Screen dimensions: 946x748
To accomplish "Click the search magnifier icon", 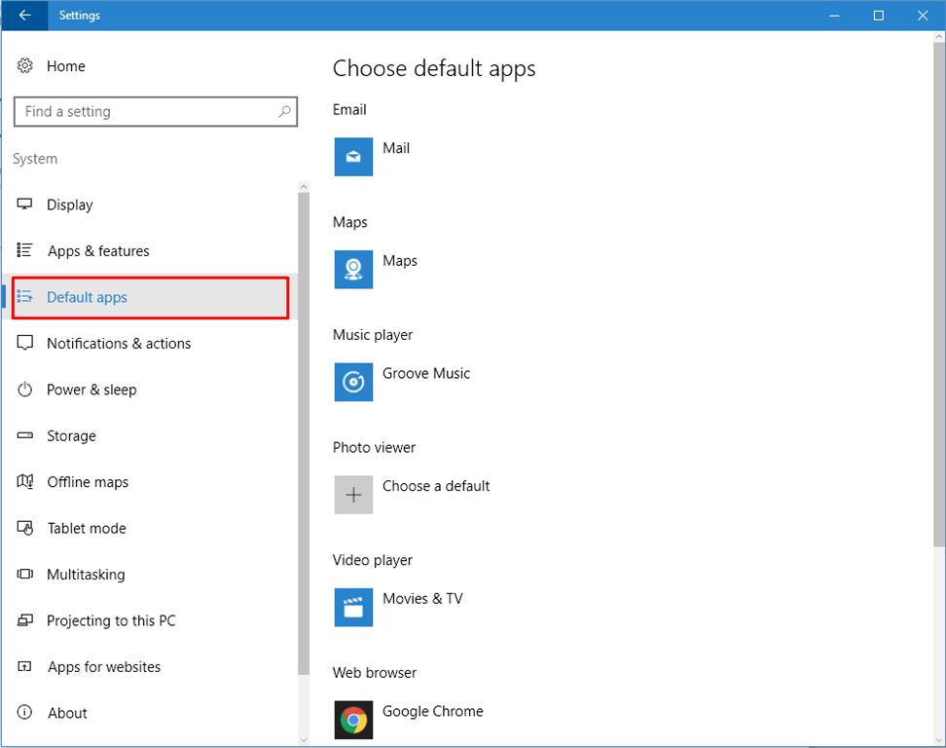I will tap(283, 111).
